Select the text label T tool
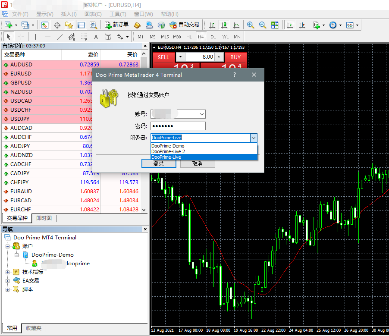The height and width of the screenshot is (336, 389). click(108, 37)
